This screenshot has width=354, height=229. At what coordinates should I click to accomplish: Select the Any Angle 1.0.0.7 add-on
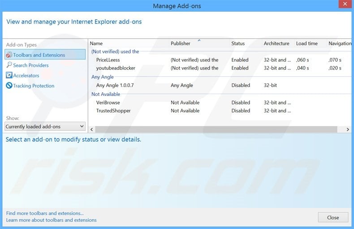tap(220, 85)
